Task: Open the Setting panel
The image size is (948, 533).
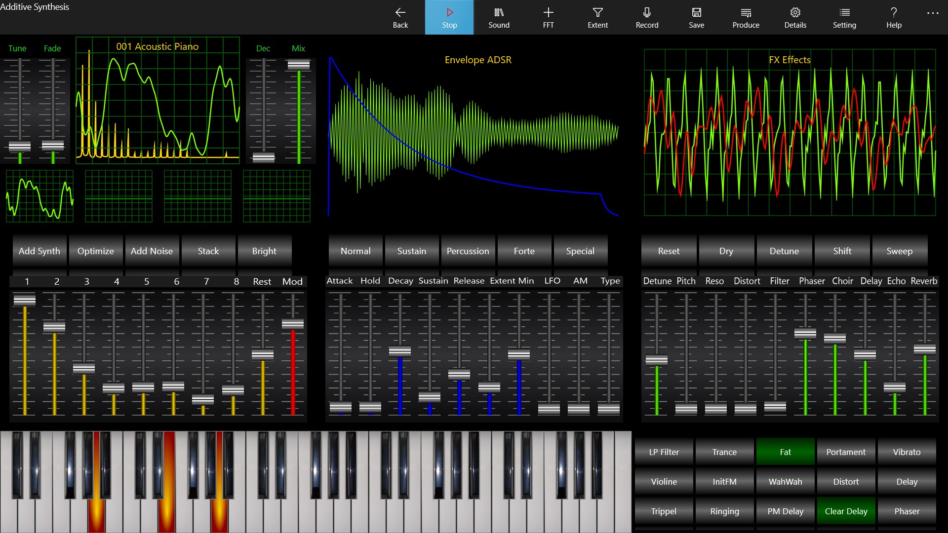Action: point(845,17)
